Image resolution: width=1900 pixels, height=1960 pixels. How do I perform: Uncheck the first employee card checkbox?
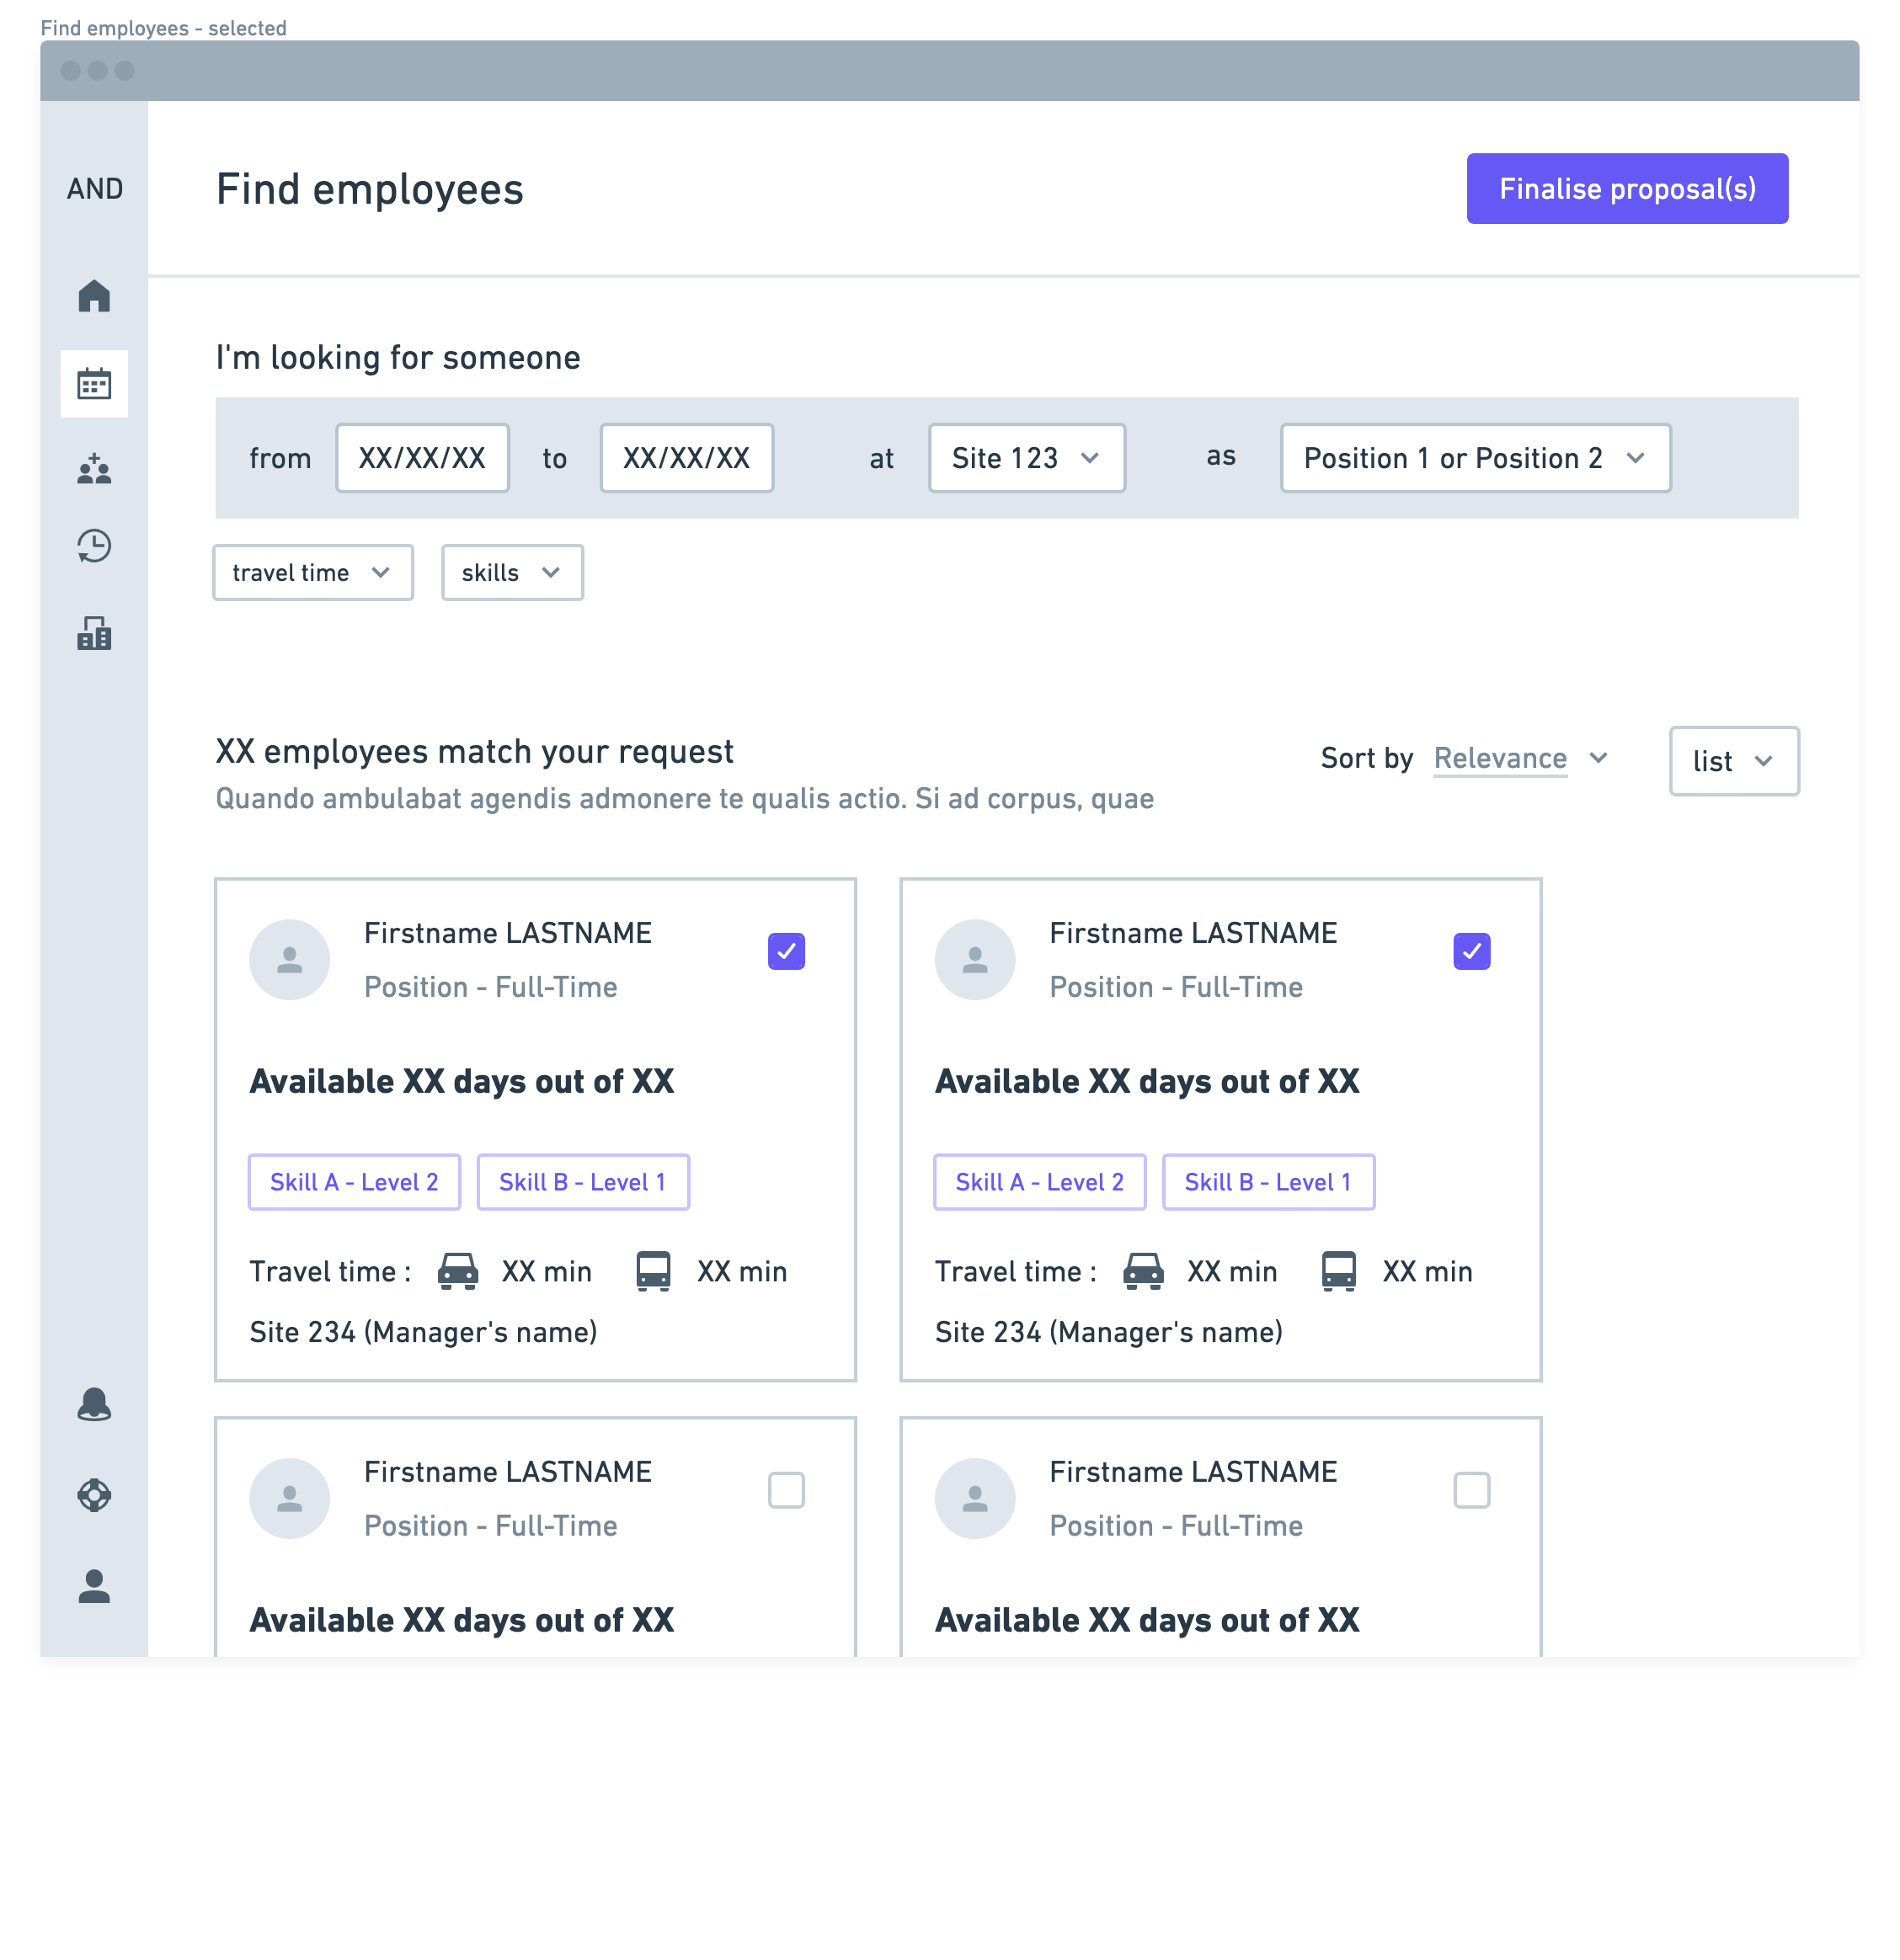click(787, 951)
